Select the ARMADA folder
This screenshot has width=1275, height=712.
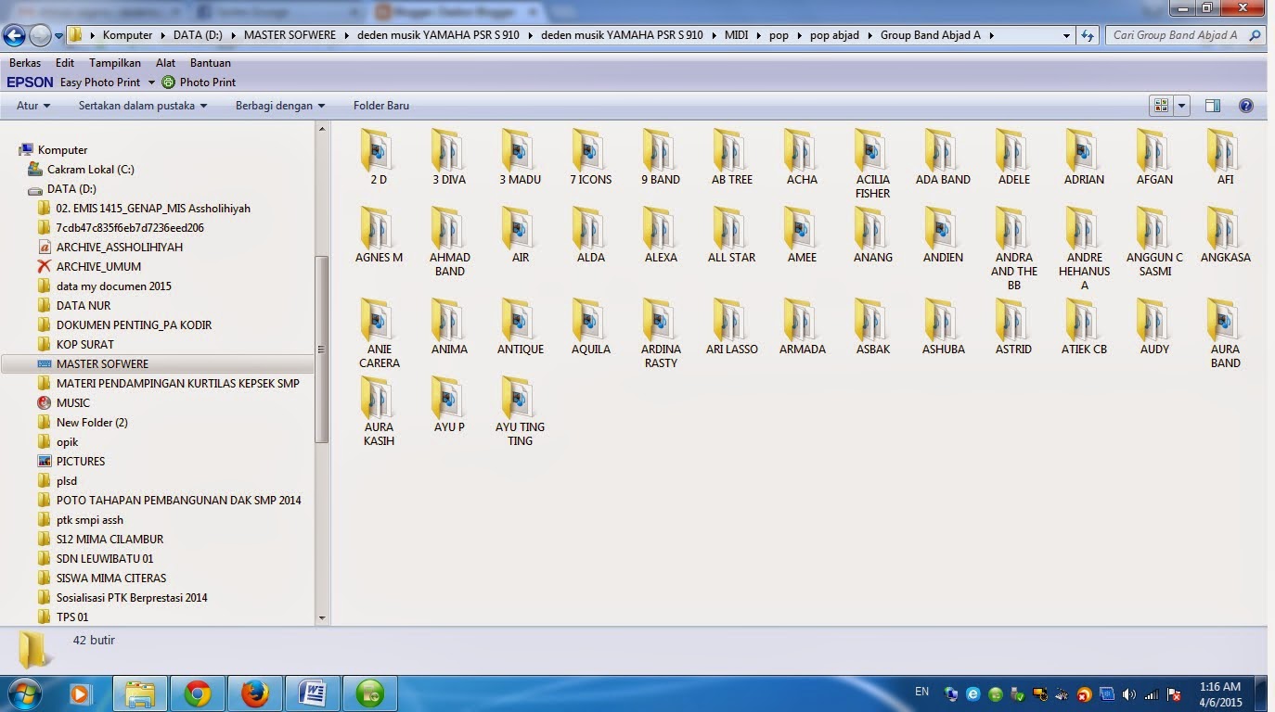point(802,327)
